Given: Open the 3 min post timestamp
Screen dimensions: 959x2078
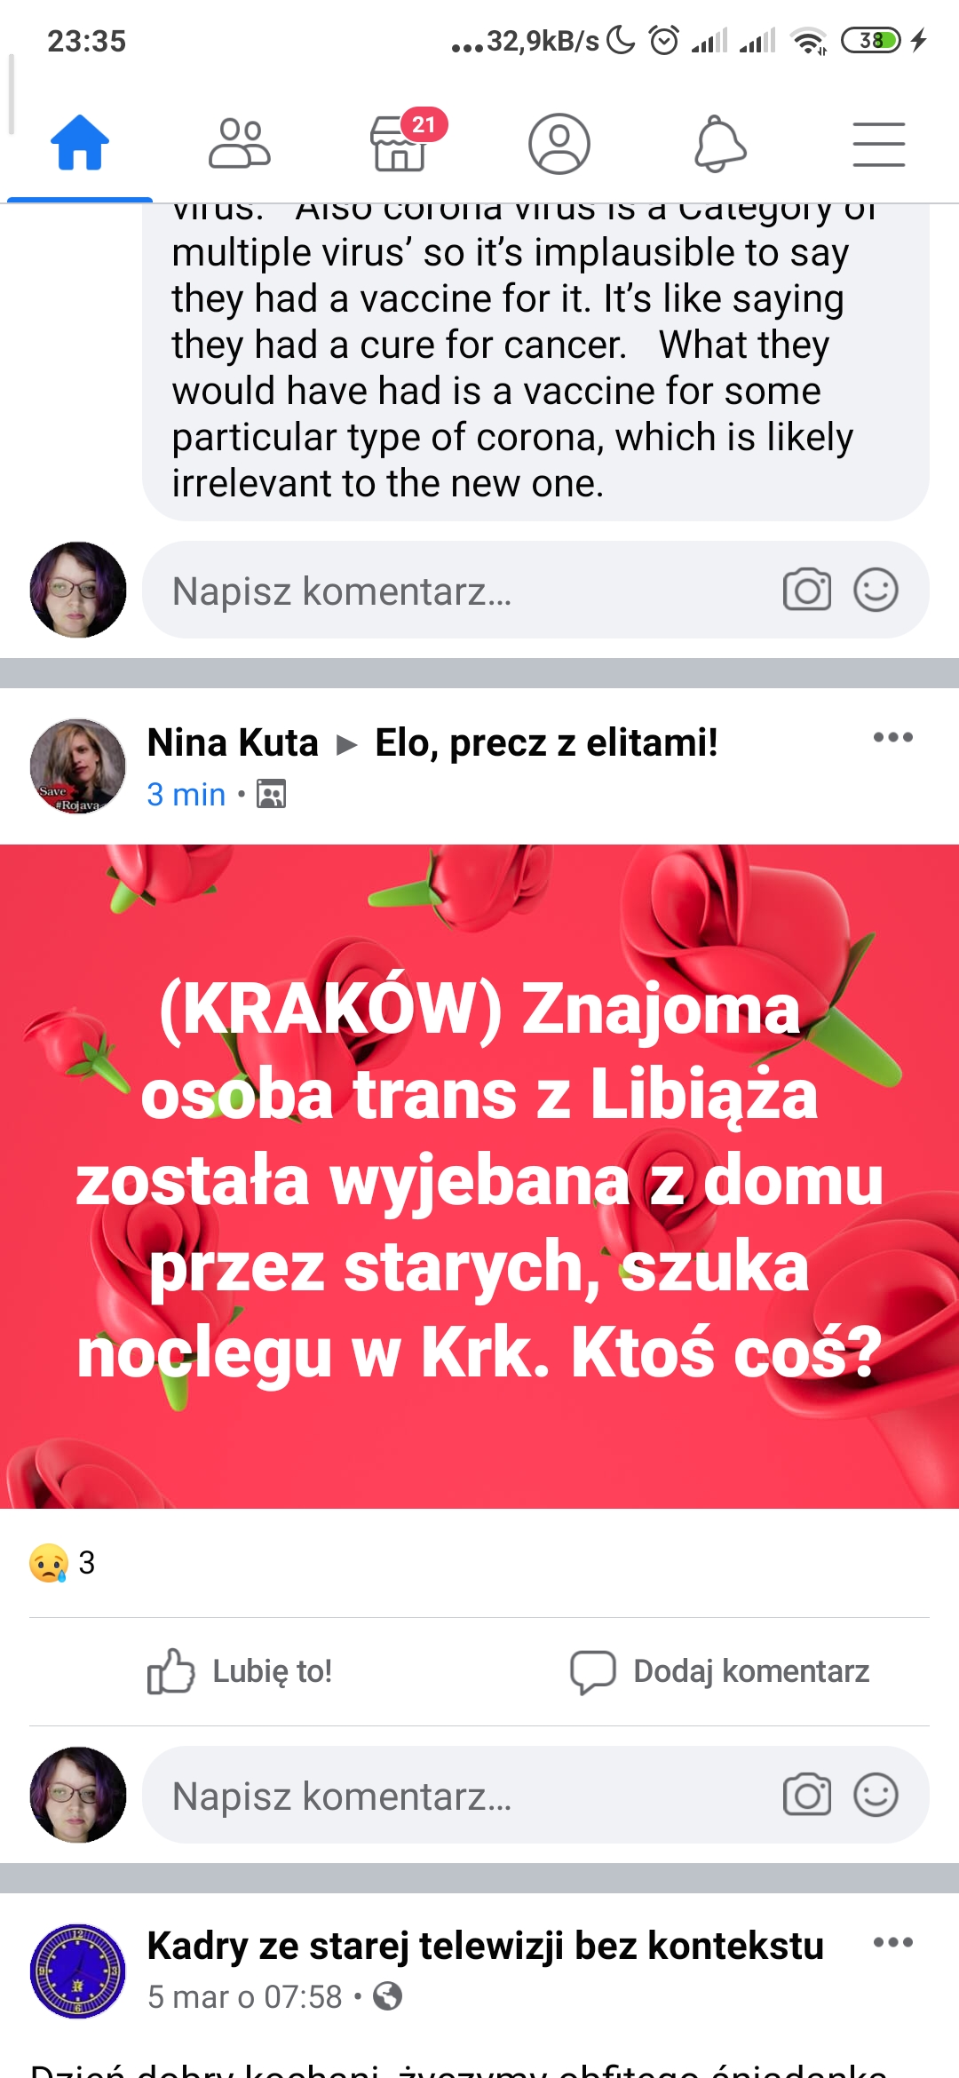Looking at the screenshot, I should [186, 794].
